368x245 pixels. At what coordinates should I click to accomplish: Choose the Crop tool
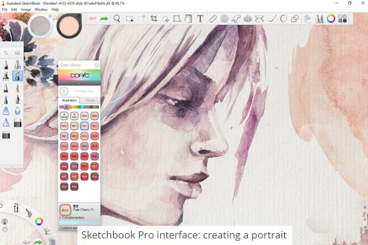pyautogui.click(x=154, y=19)
